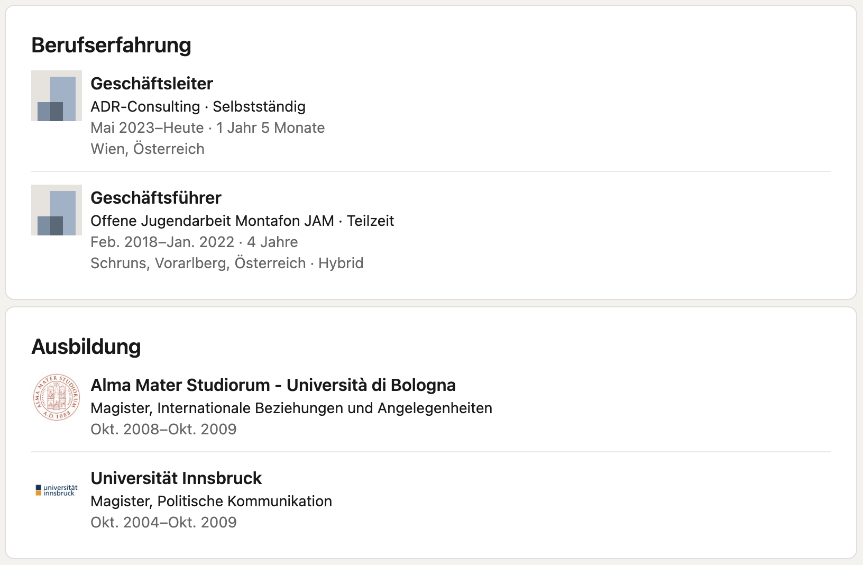This screenshot has width=863, height=565.
Task: Select Magister, Politische Kommunikation degree text
Action: click(x=212, y=501)
